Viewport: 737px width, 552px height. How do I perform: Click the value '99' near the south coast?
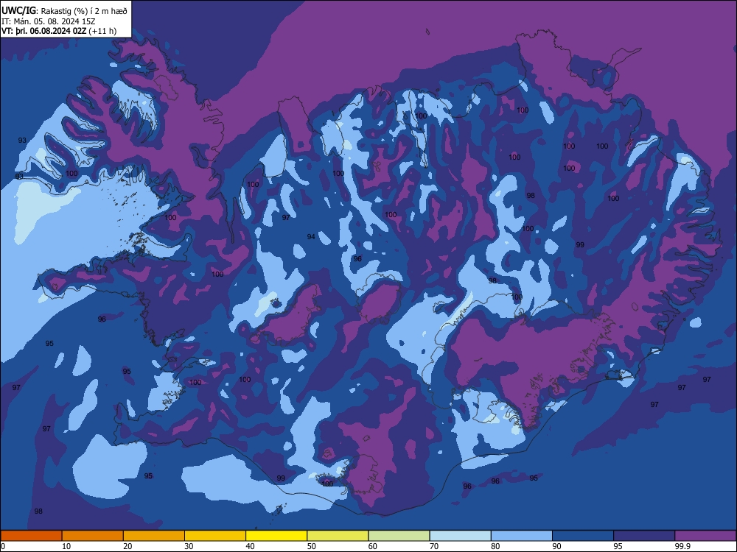[281, 478]
